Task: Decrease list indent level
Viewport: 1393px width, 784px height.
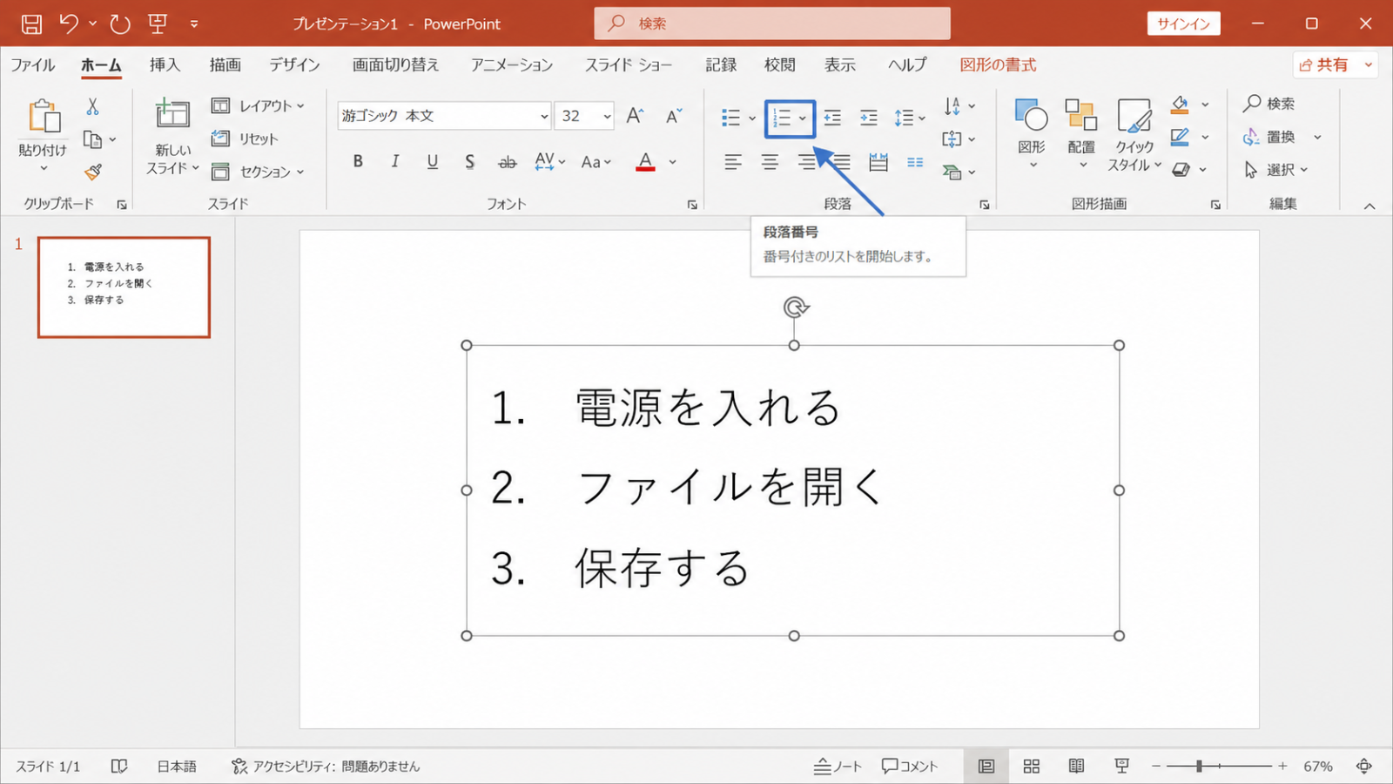Action: (832, 118)
